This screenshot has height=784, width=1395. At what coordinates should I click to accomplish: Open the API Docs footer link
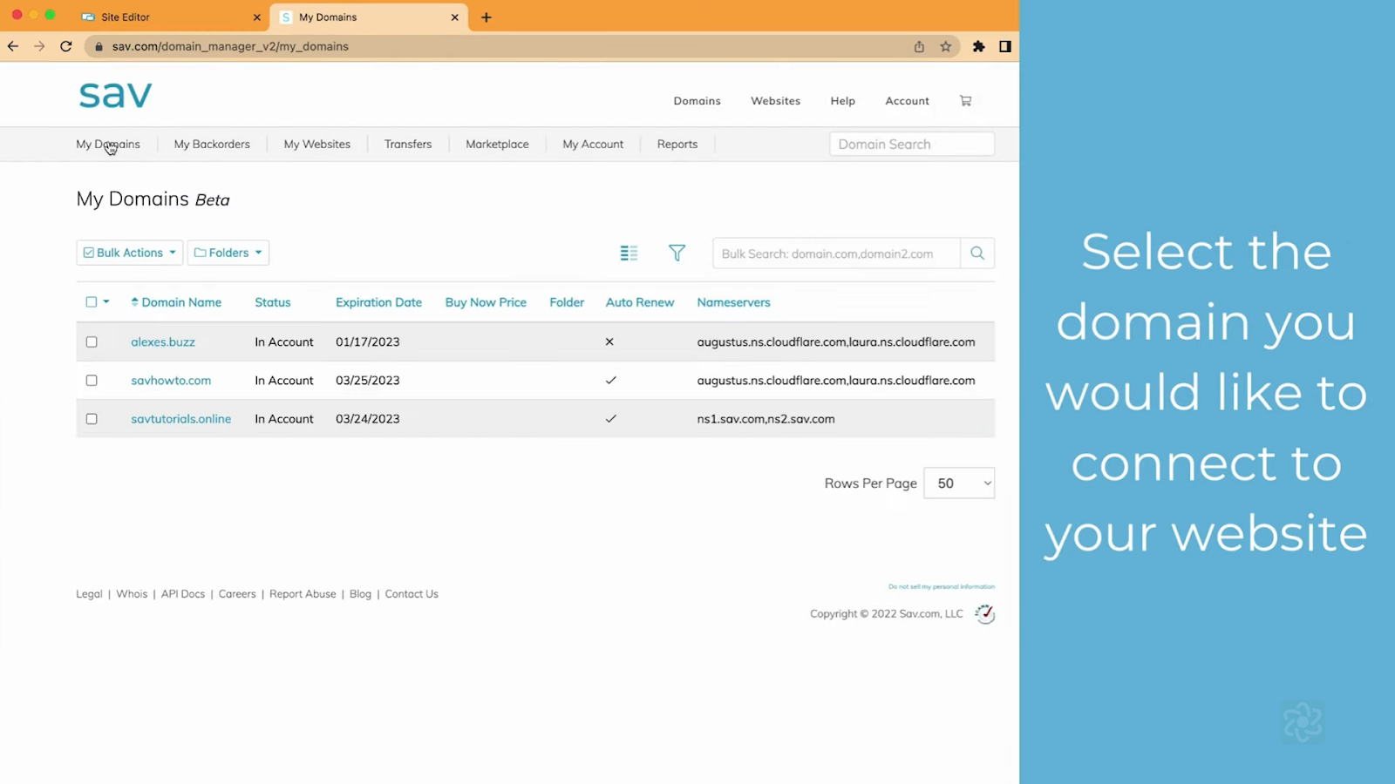point(183,594)
